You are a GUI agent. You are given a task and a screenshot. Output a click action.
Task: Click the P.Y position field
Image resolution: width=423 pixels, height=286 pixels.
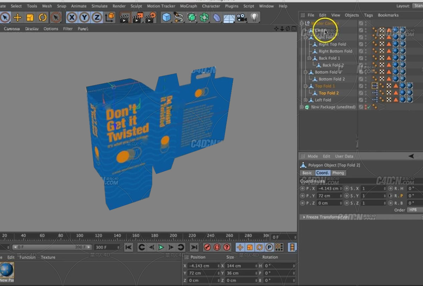pos(330,196)
